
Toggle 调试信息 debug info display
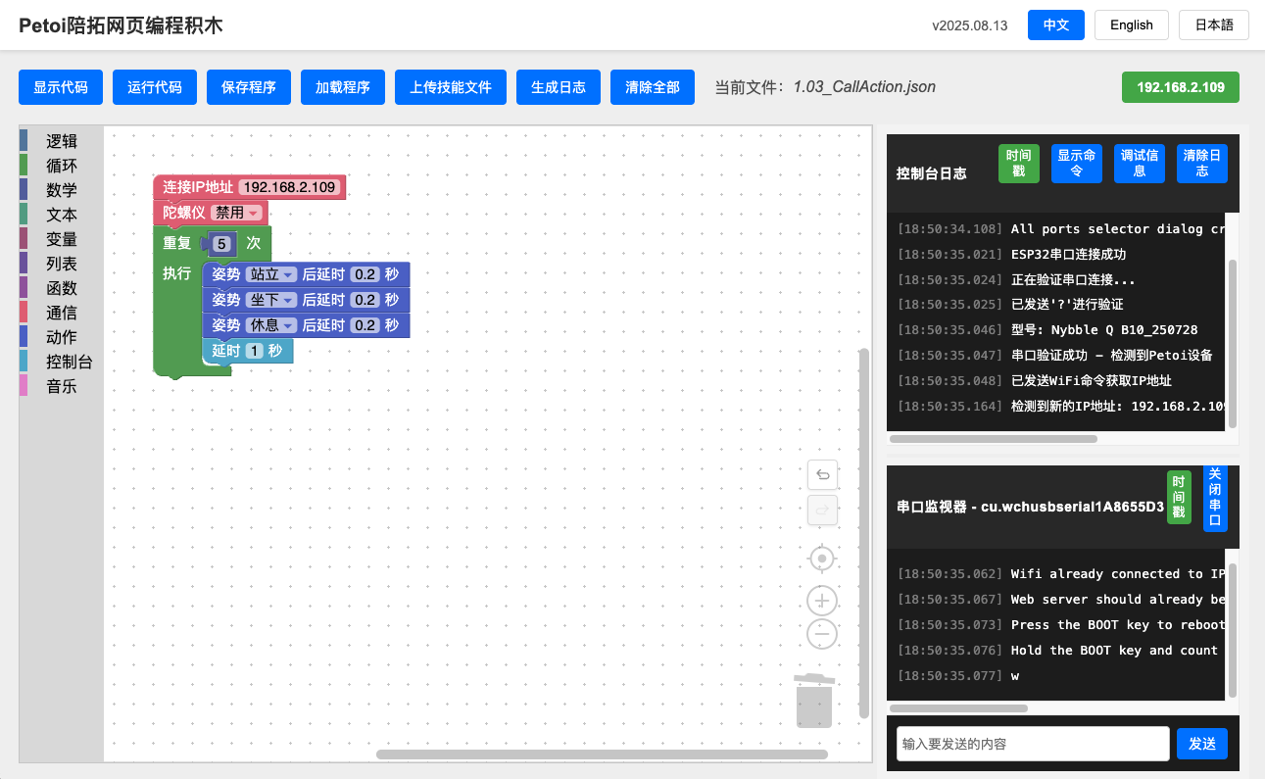click(1139, 163)
